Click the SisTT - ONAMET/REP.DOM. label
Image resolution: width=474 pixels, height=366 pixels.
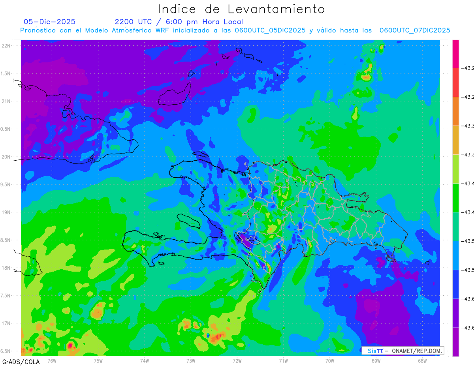(x=403, y=351)
